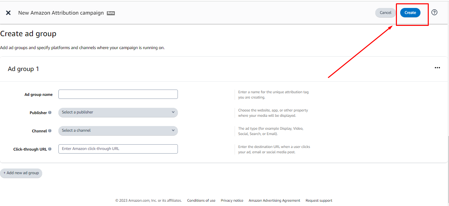Click the '© 2023 Amazon.com' copyright text
The image size is (449, 206).
148,200
